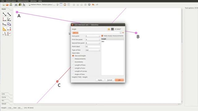
Task: Open the Measurements menu
Action: coord(23,1)
